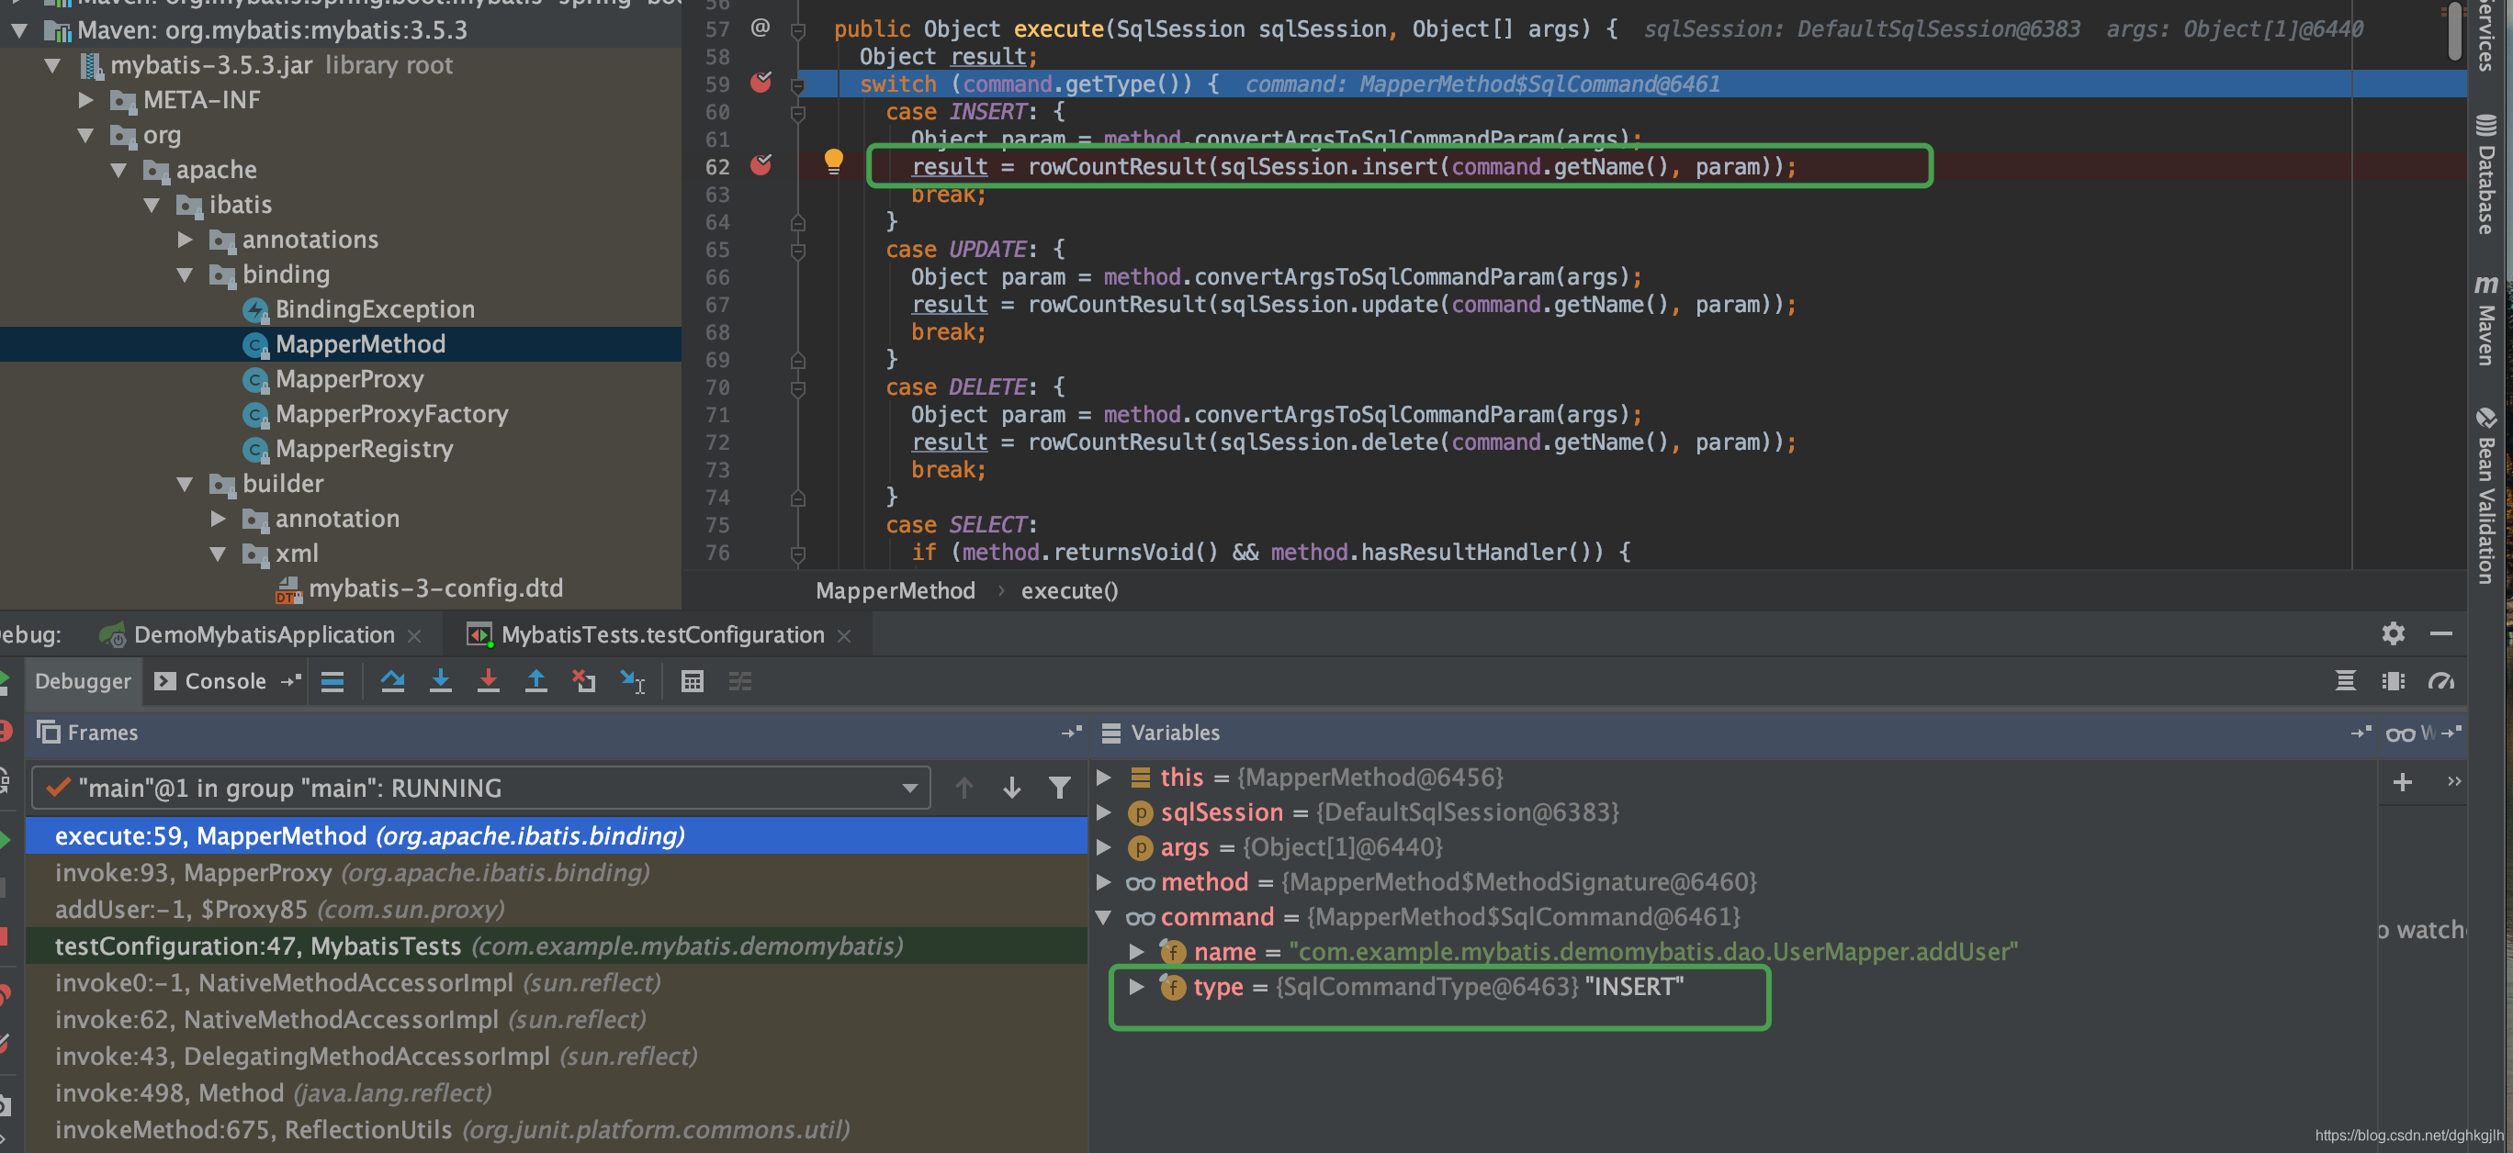
Task: Close the MybatisTests.testConfiguration debug tab
Action: click(x=845, y=636)
